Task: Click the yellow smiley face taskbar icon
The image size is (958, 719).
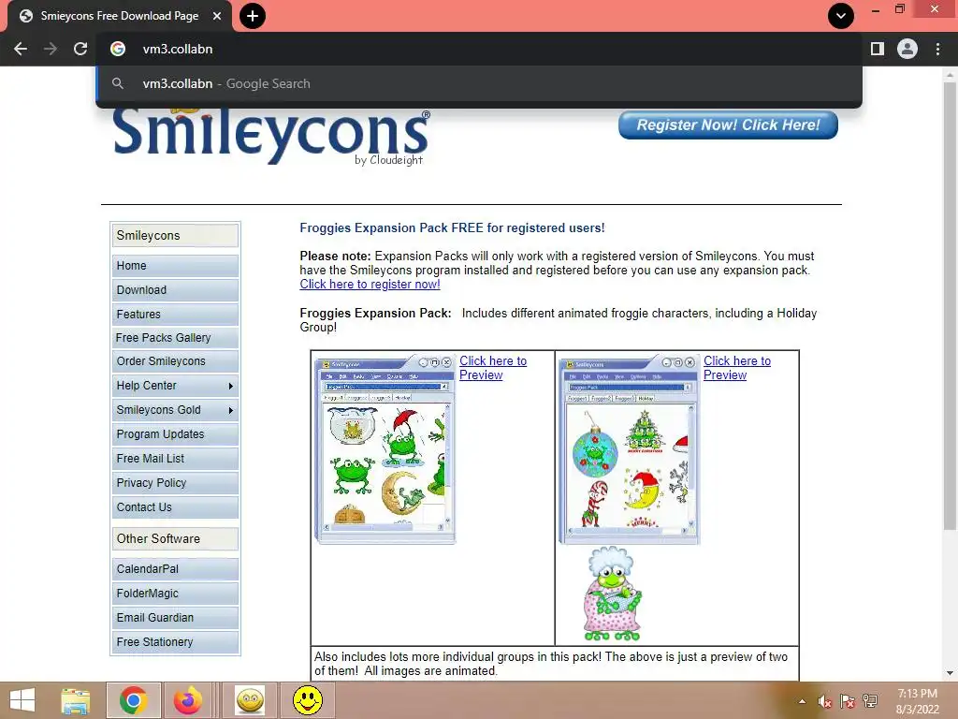Action: pyautogui.click(x=307, y=700)
